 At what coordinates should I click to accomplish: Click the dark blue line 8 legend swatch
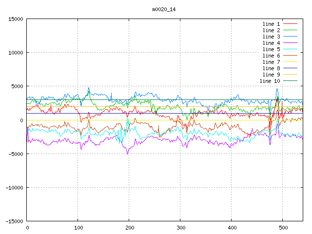(x=291, y=68)
